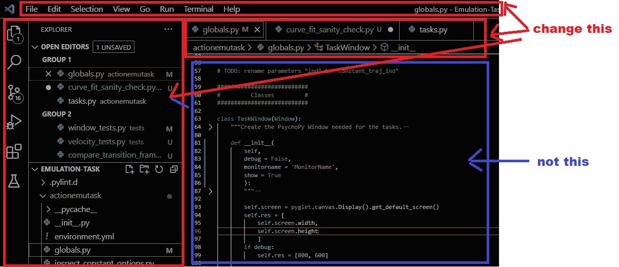619x267 pixels.
Task: Click globals.py in the breadcrumb
Action: (x=286, y=47)
